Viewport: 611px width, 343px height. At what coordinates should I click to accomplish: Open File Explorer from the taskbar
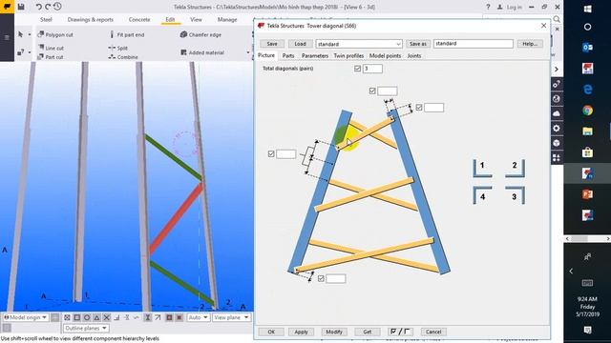(x=588, y=131)
